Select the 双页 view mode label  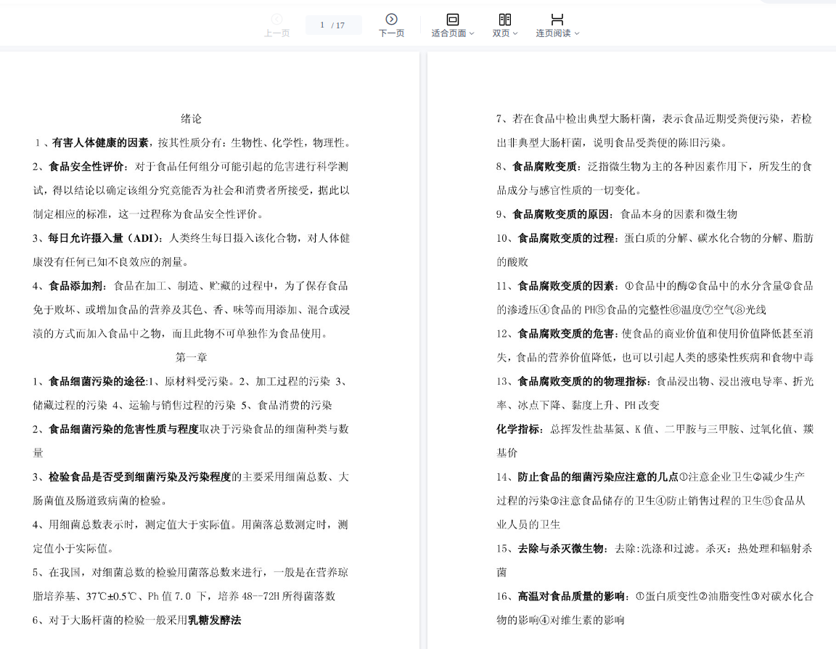click(501, 33)
